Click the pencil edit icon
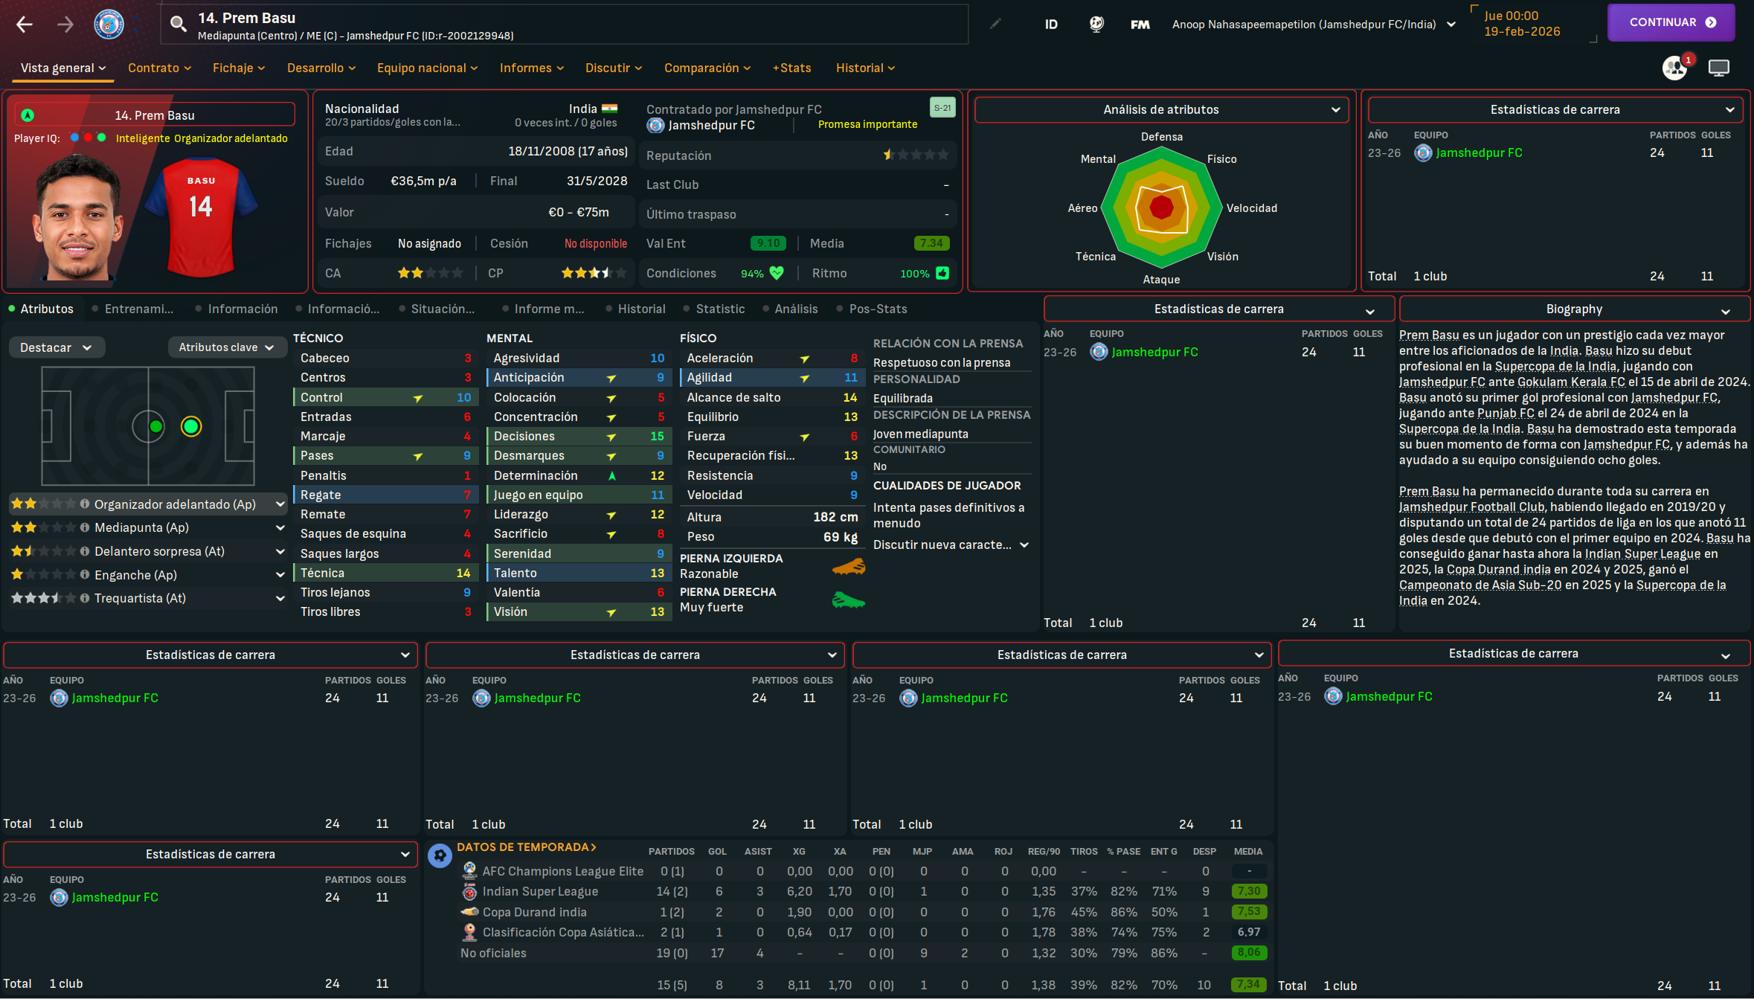The height and width of the screenshot is (999, 1754). pos(995,24)
